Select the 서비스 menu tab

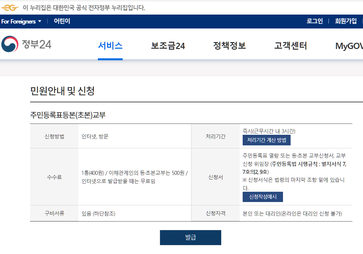(110, 46)
